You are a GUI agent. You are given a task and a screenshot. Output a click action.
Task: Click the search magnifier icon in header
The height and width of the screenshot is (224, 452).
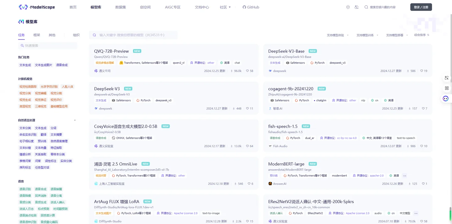click(366, 7)
